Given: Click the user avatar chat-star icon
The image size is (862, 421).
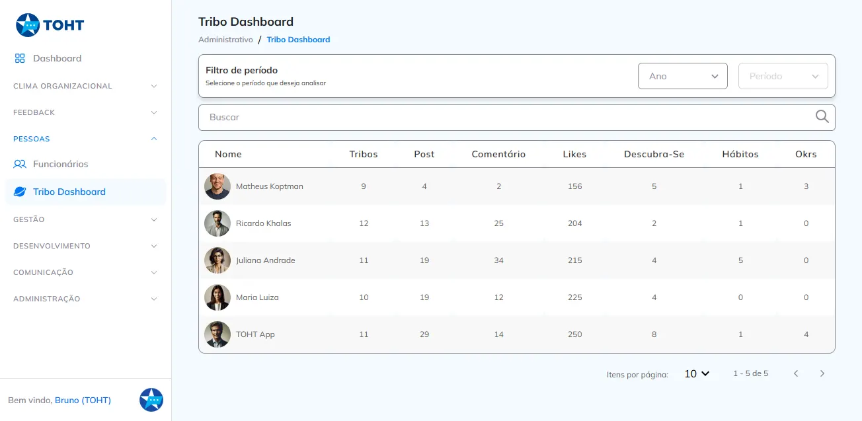Looking at the screenshot, I should (151, 400).
